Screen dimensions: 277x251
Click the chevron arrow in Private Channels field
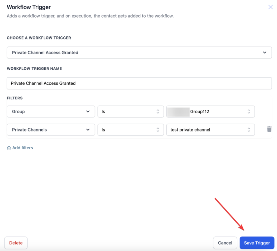pyautogui.click(x=88, y=130)
